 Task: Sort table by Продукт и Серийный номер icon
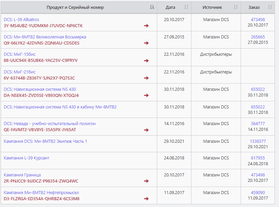click(152, 7)
